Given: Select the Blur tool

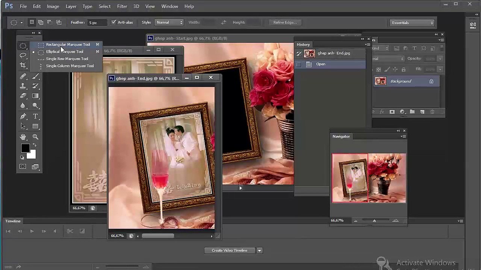Looking at the screenshot, I should coord(23,106).
